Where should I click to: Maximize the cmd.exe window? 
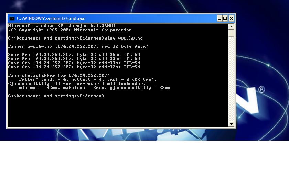(x=225, y=19)
